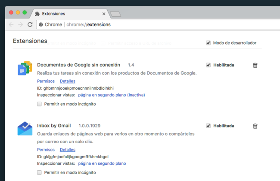Viewport: 280px width, 181px height.
Task: Click the browser forward arrow
Action: (x=21, y=24)
